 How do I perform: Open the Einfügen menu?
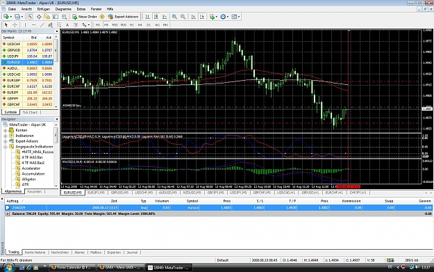tap(44, 9)
